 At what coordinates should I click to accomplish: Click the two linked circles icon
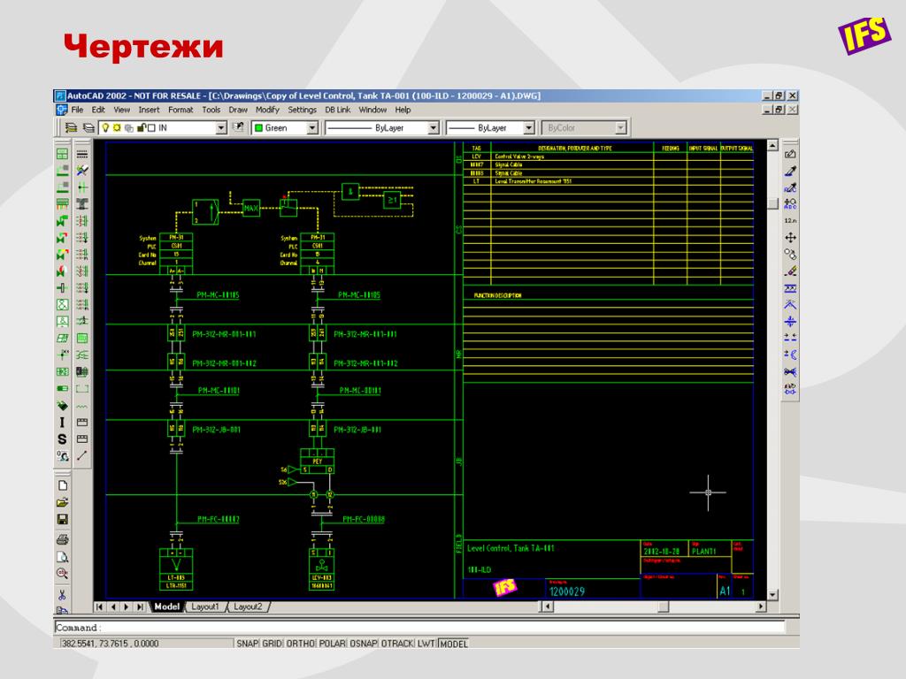click(x=790, y=254)
